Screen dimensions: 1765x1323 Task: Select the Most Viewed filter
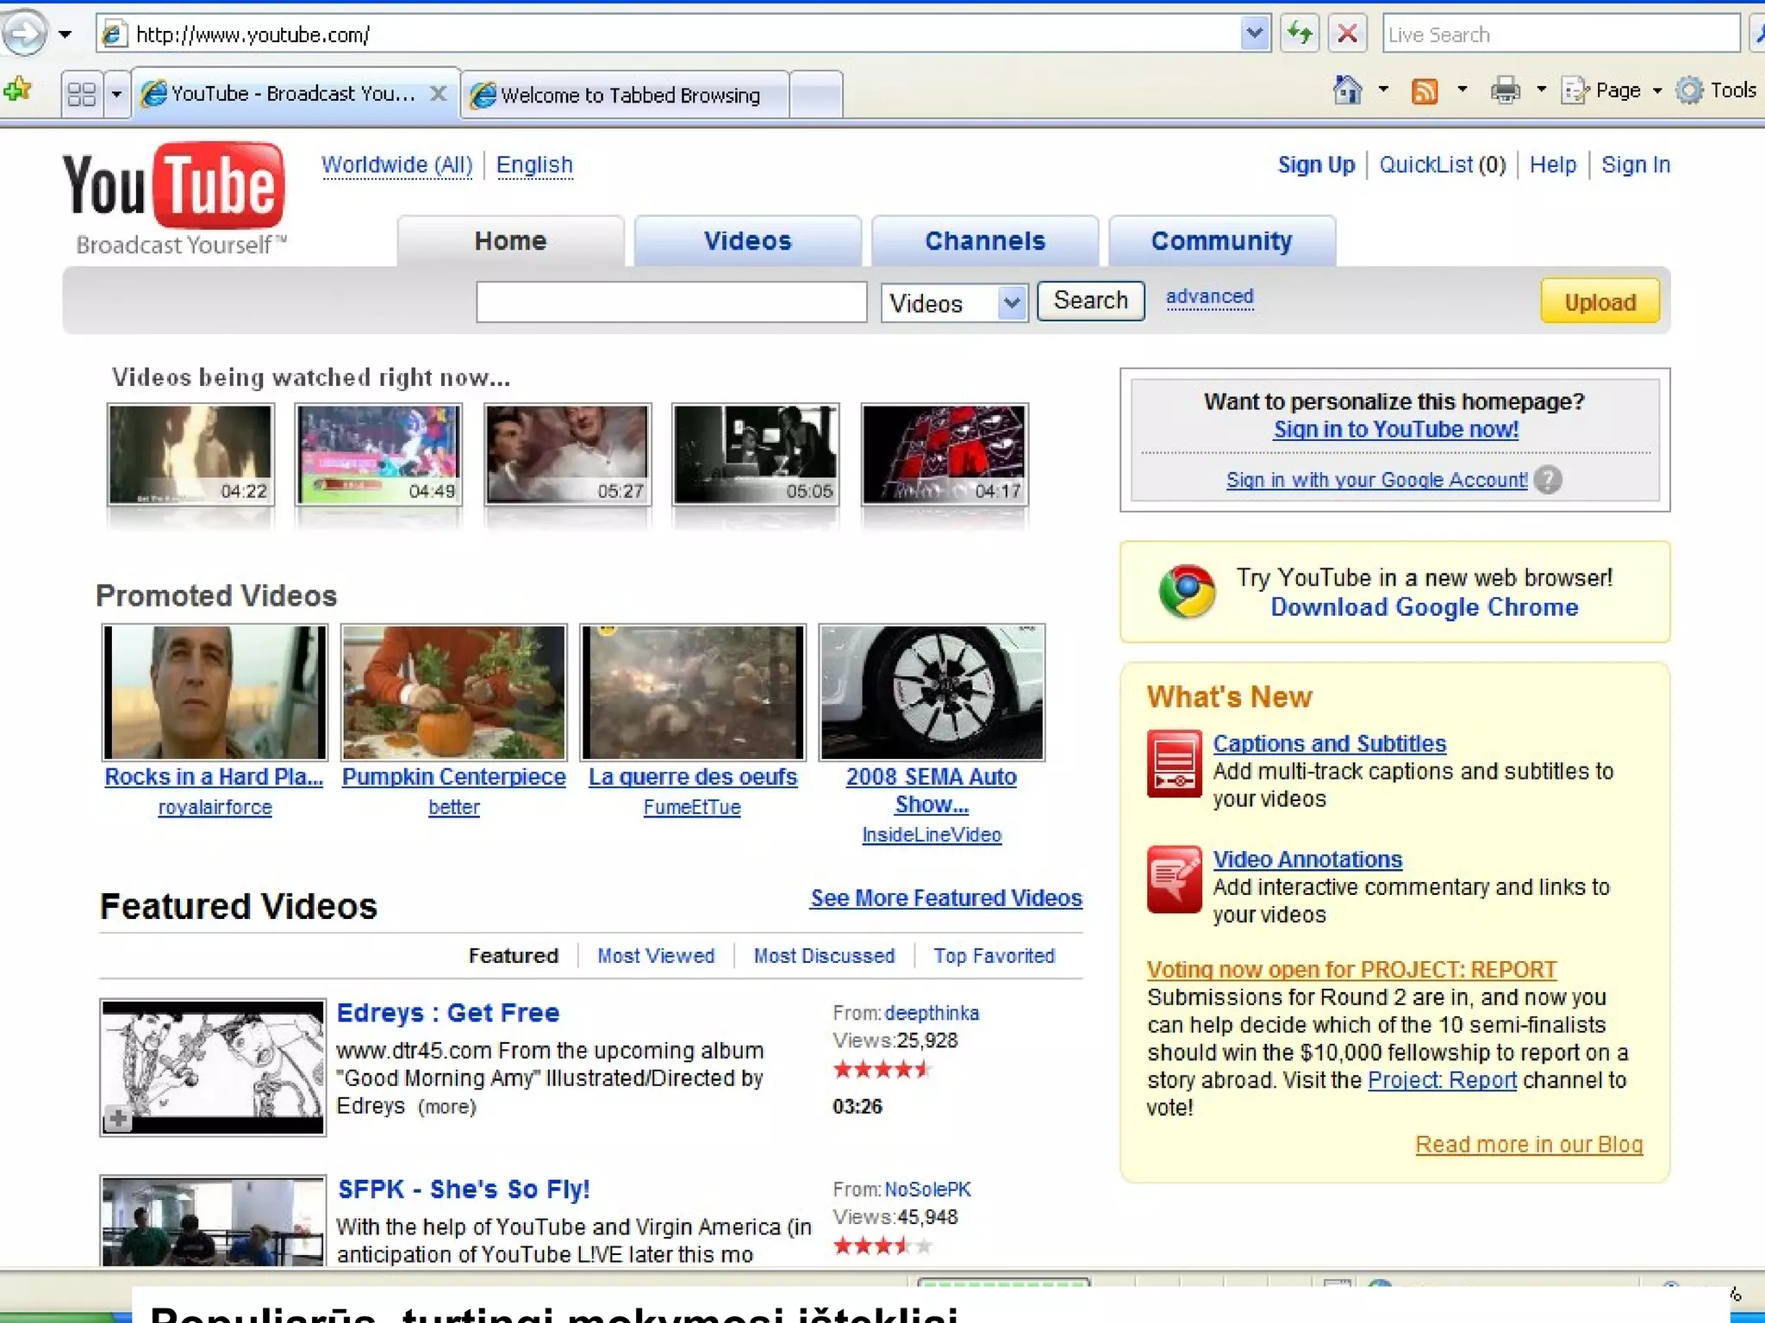click(x=655, y=955)
